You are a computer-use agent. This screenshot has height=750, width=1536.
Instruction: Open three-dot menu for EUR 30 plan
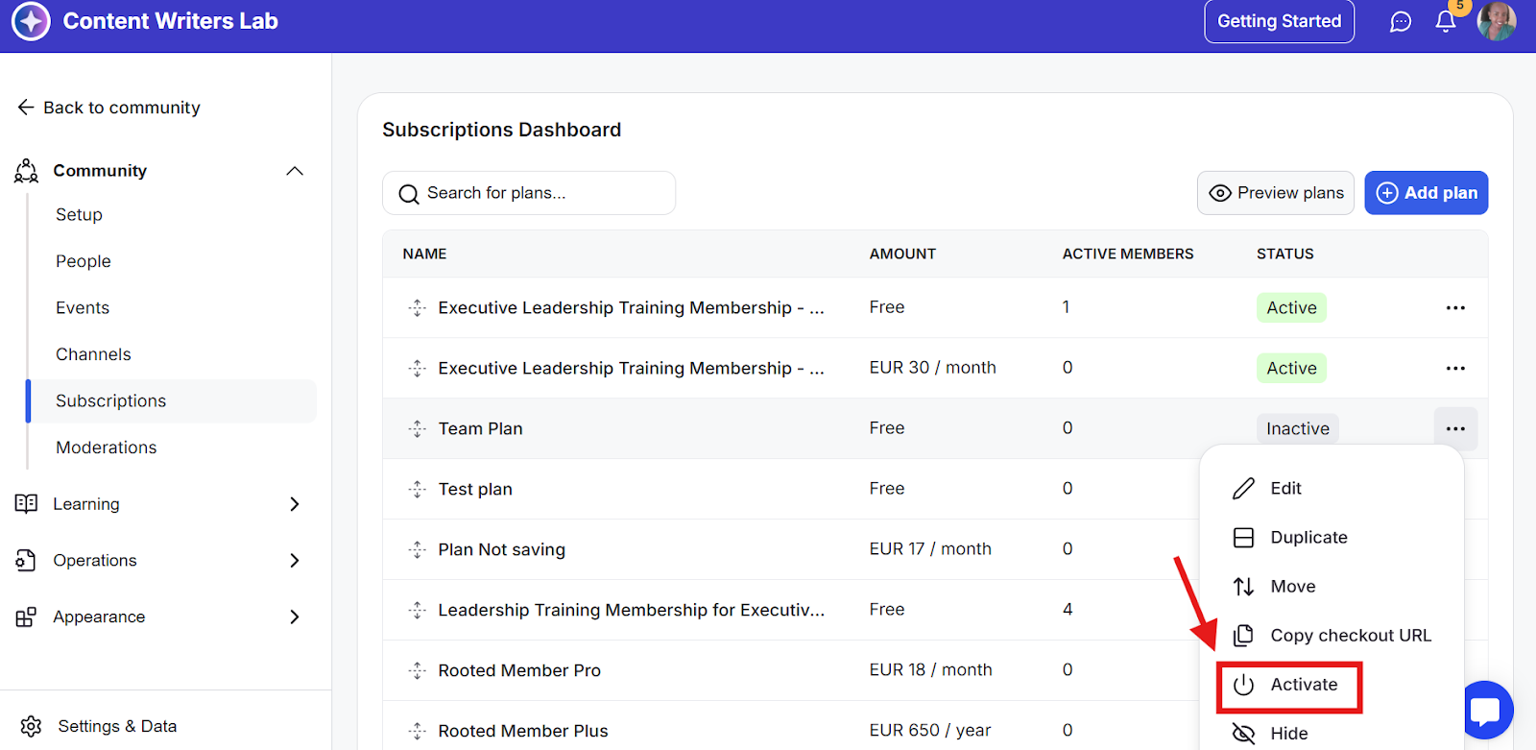point(1455,369)
